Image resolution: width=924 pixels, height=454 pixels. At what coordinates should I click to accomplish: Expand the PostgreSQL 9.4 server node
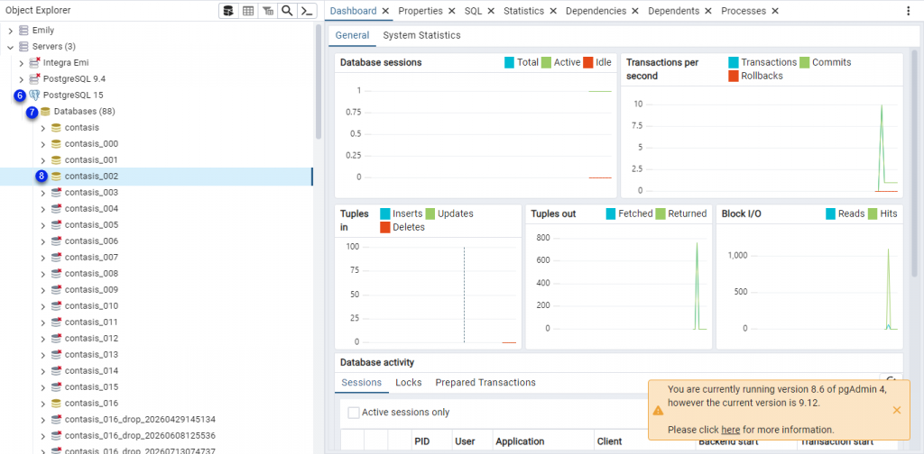click(x=22, y=78)
